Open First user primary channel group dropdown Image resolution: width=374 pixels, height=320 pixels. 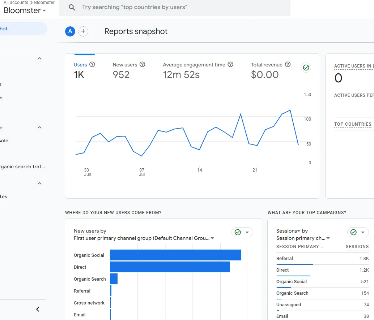[144, 238]
